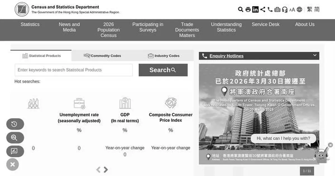Open the About Us menu
The width and height of the screenshot is (335, 176).
(305, 24)
